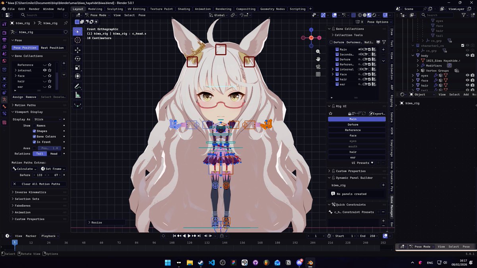Image resolution: width=477 pixels, height=268 pixels.
Task: Set bone relations to Head
Action: click(54, 154)
